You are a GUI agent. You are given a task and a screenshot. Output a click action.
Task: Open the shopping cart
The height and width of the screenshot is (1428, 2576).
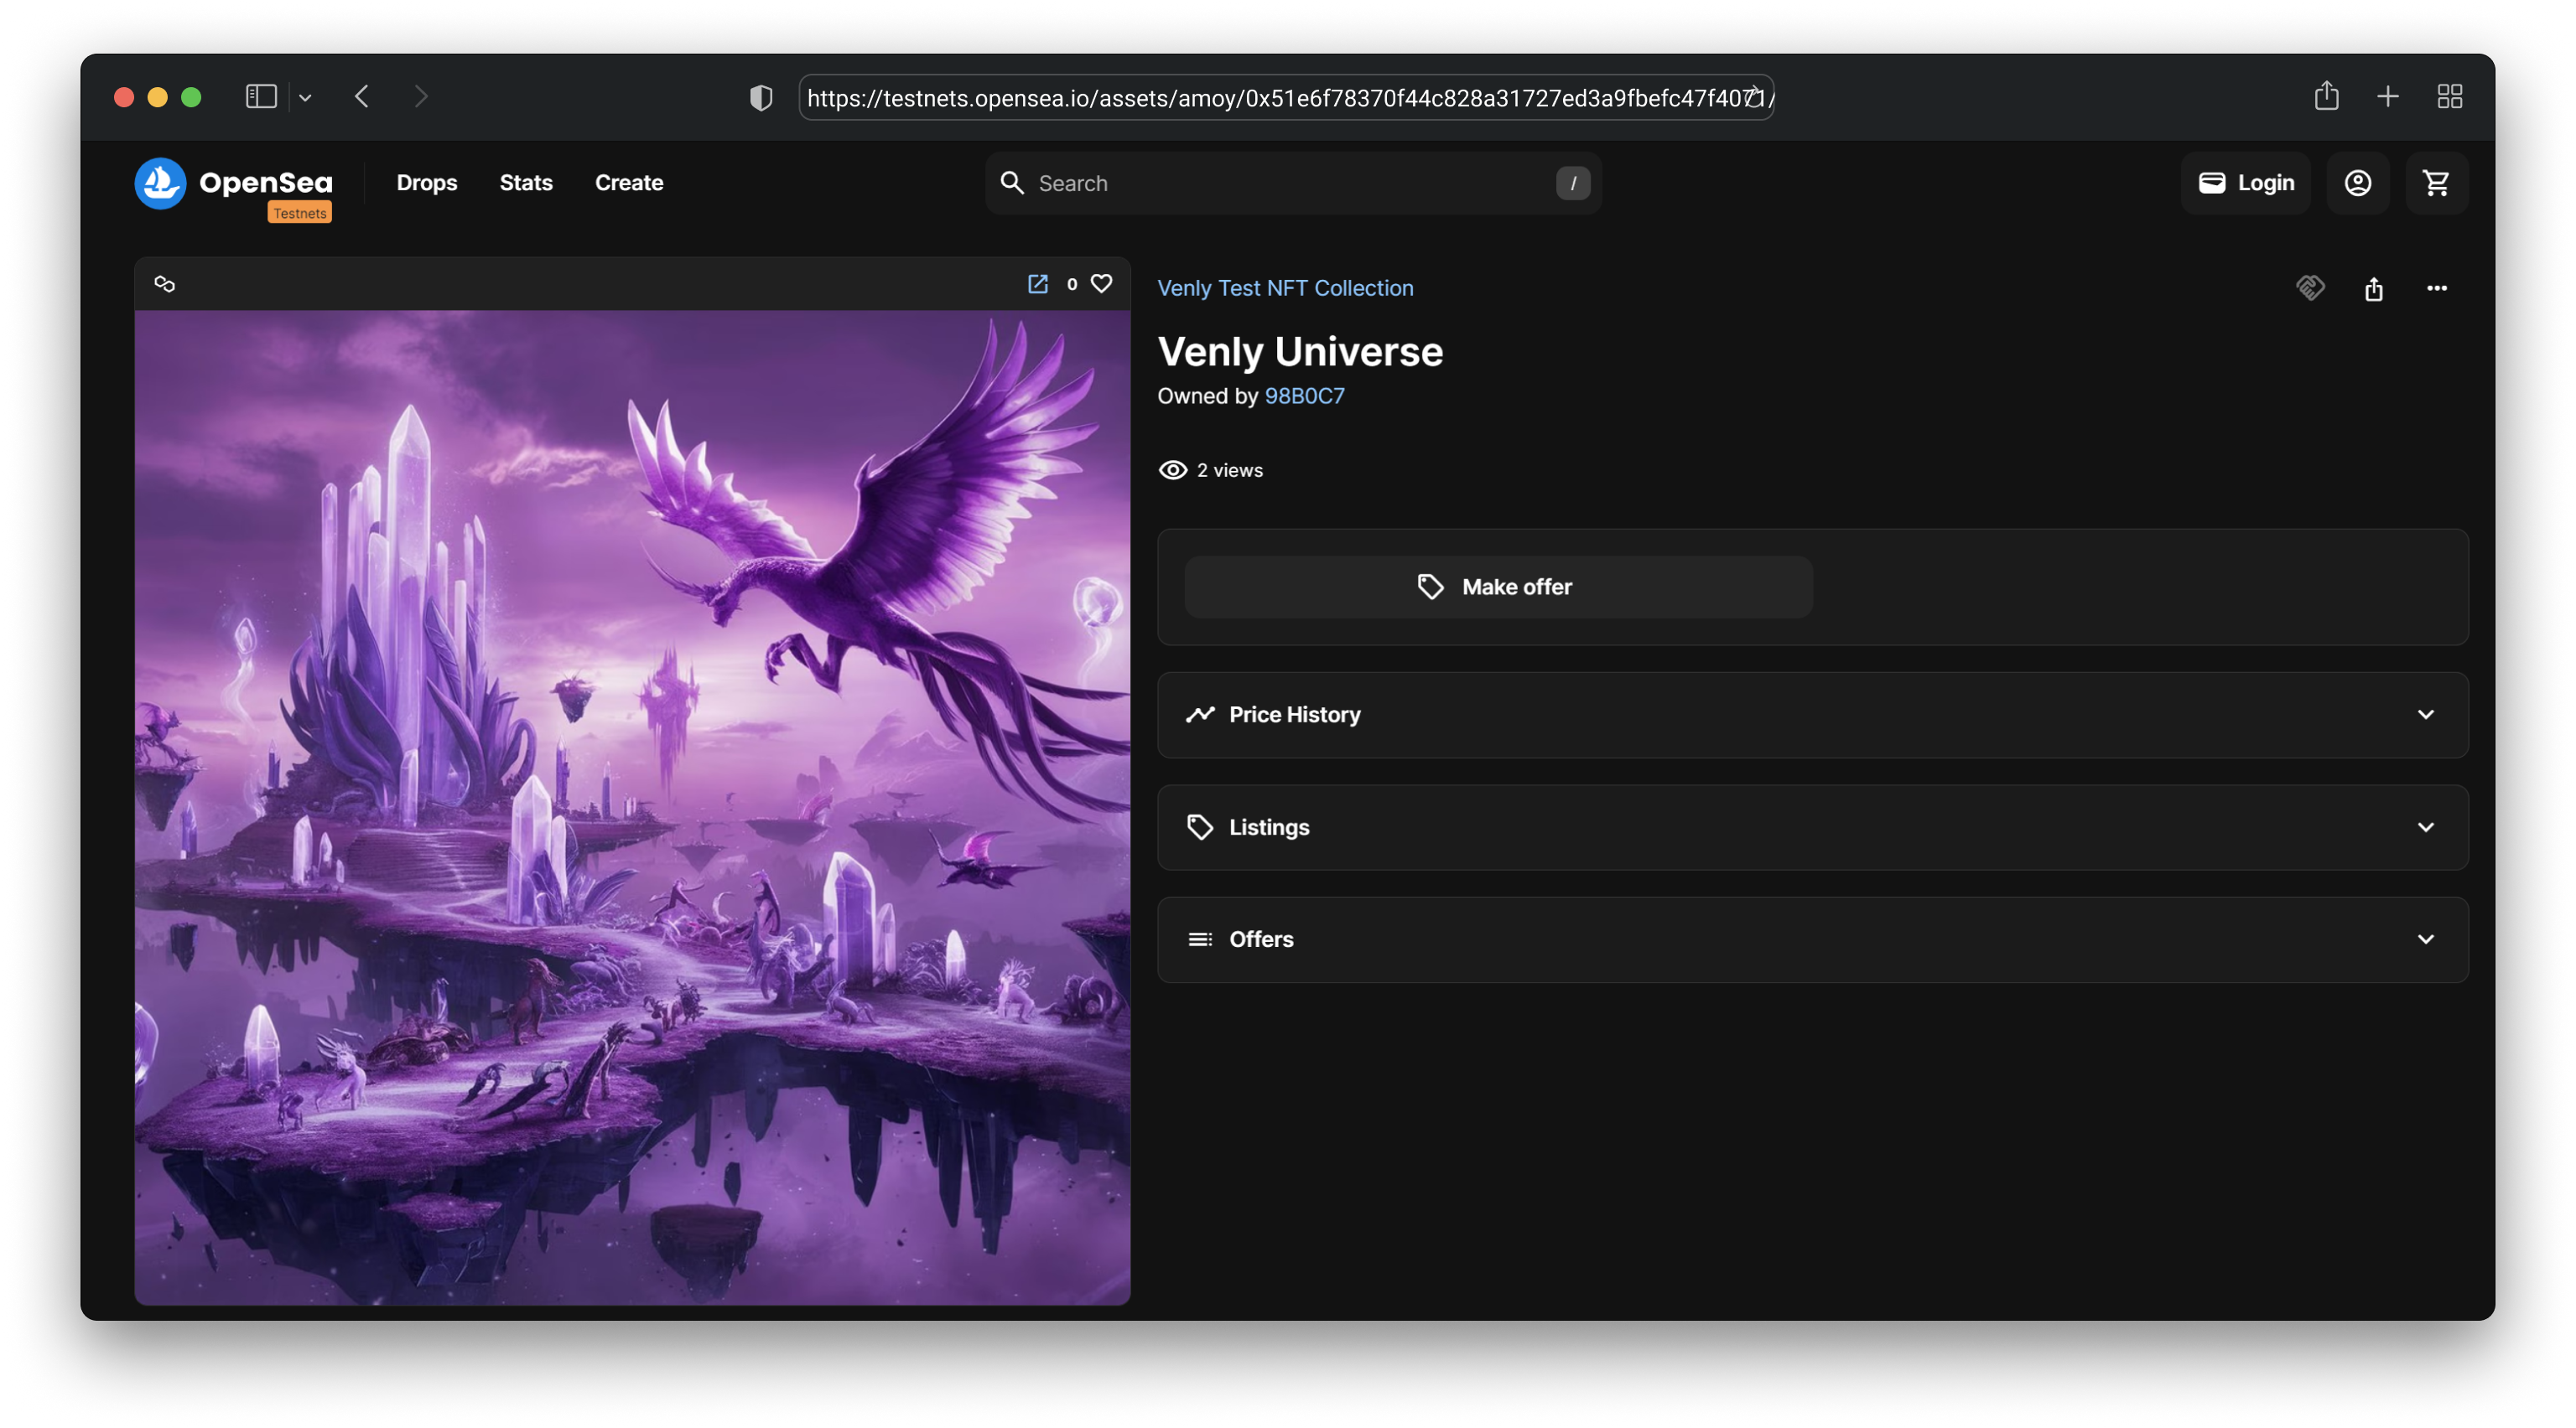2436,183
